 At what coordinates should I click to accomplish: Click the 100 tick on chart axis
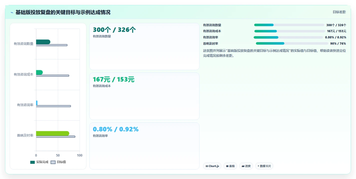point(80,155)
